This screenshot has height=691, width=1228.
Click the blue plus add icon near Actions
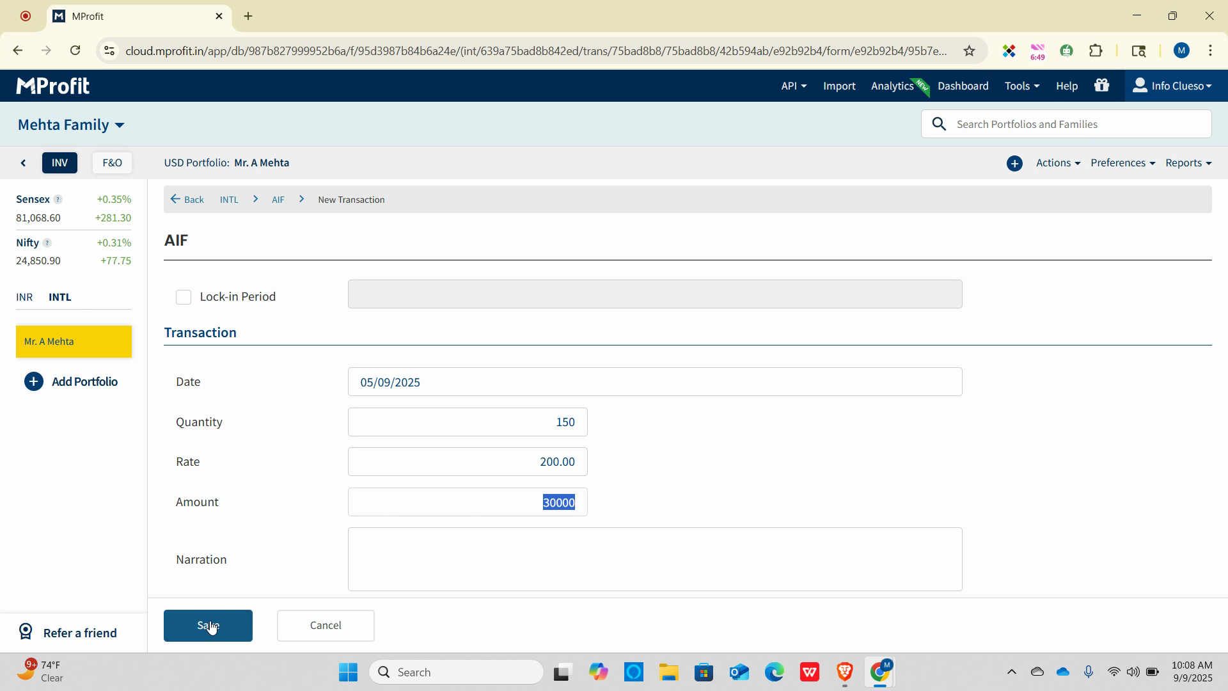point(1014,163)
